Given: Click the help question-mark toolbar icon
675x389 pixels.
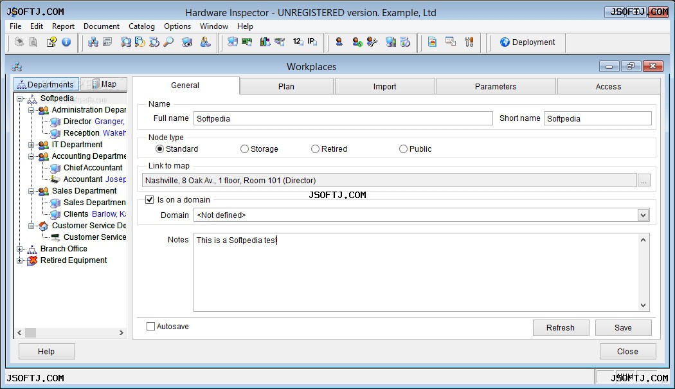Looking at the screenshot, I should pos(51,42).
